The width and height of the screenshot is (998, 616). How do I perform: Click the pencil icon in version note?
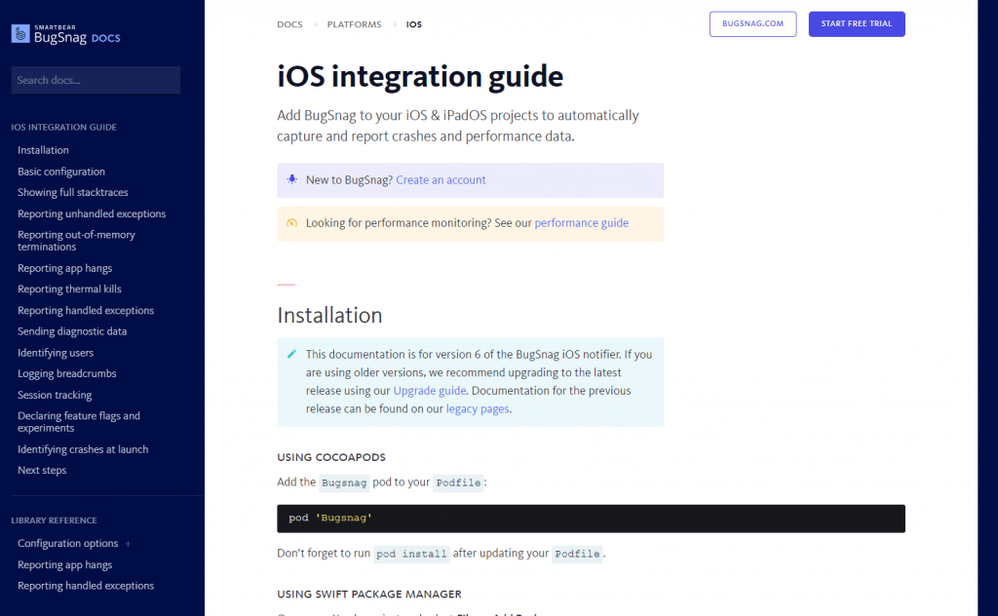pos(291,354)
